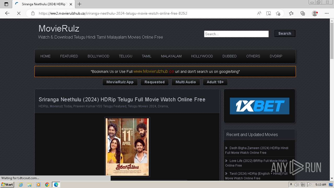Open the HDRip category link
This screenshot has height=188, width=334.
pyautogui.click(x=43, y=106)
